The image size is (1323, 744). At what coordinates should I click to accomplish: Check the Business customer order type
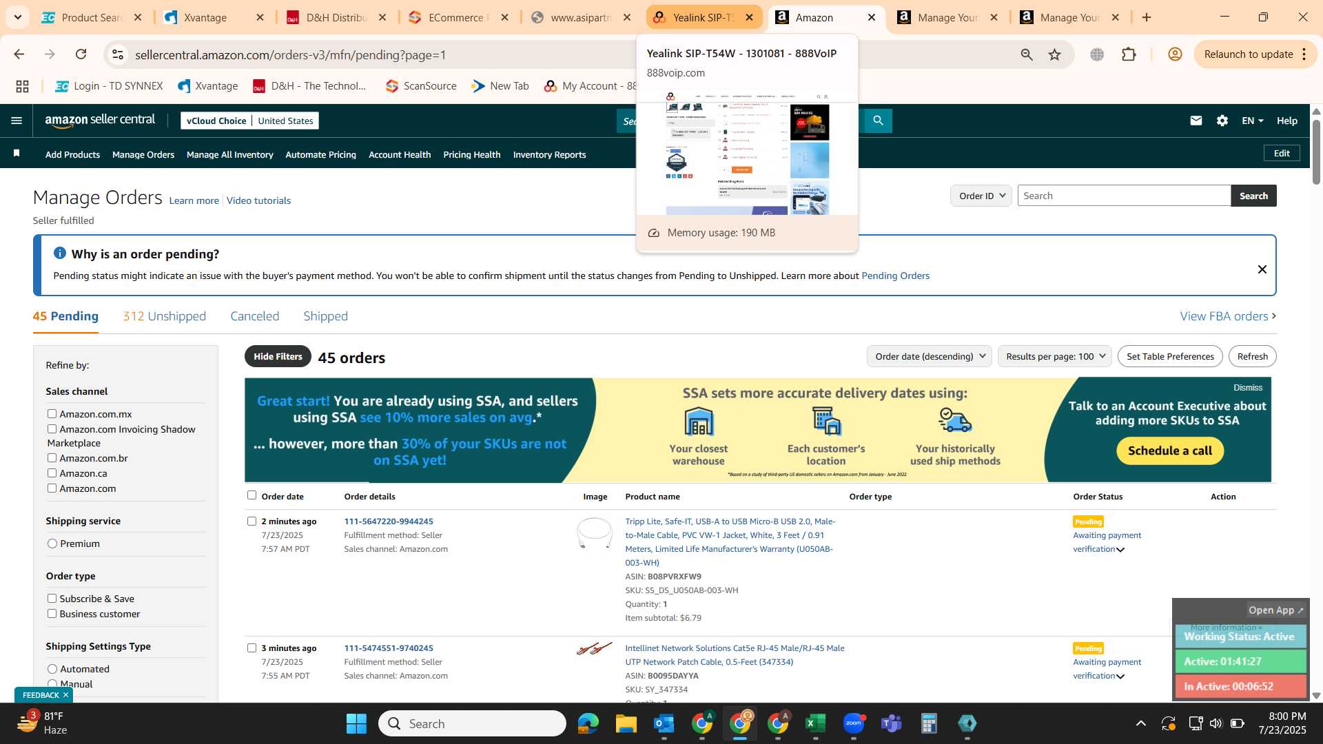52,613
